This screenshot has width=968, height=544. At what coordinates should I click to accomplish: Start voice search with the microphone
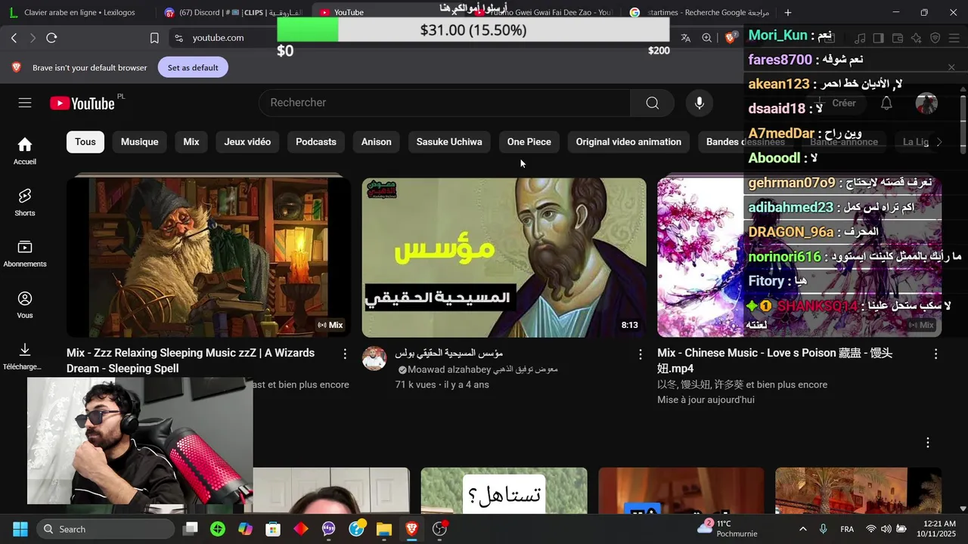(700, 103)
